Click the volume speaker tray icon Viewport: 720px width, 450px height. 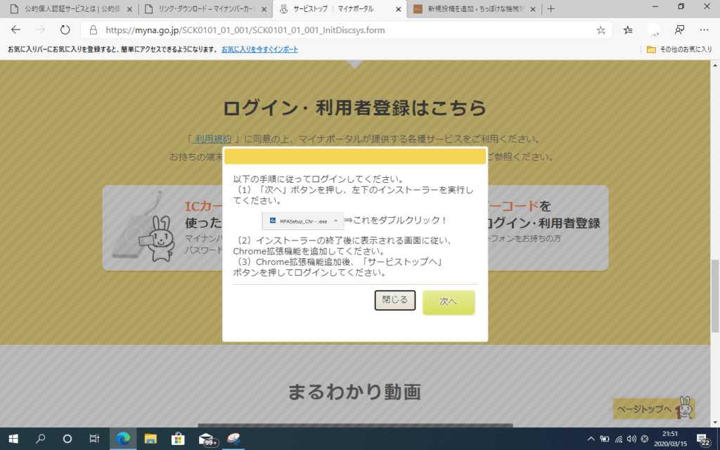pos(631,439)
